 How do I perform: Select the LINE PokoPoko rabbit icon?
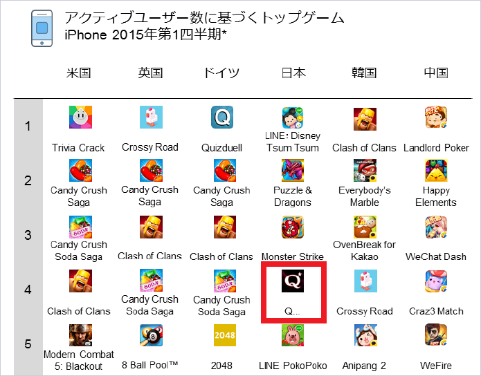[293, 335]
